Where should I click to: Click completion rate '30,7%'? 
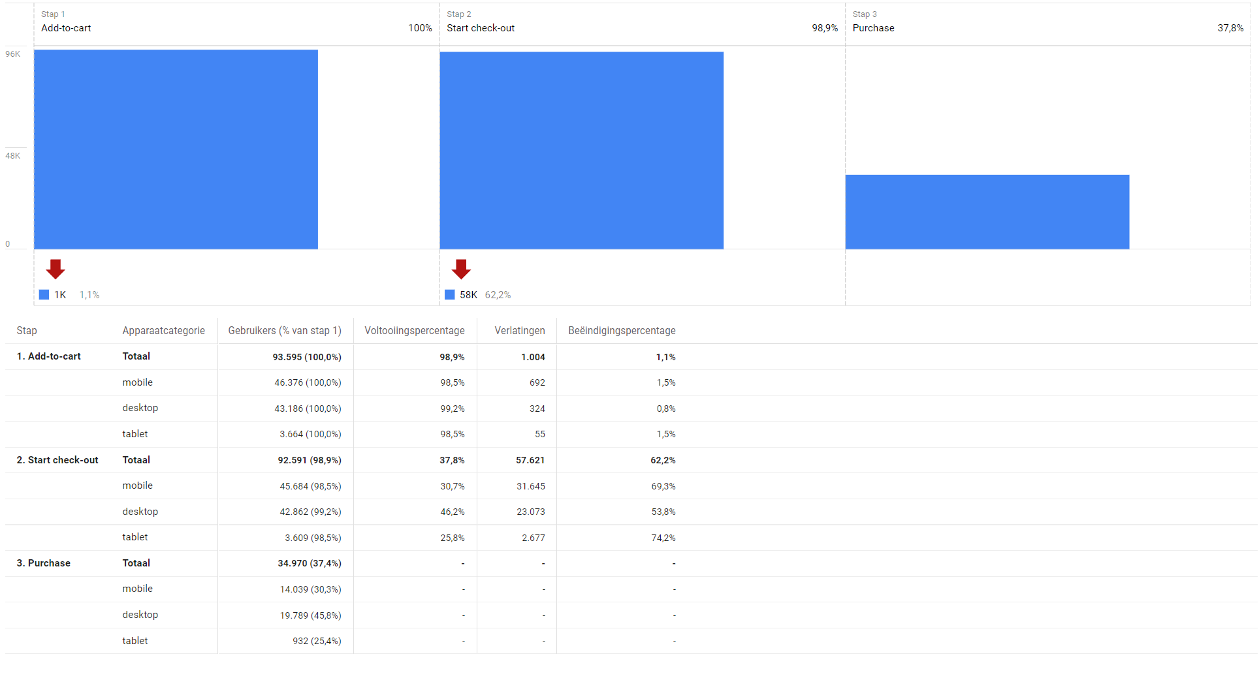(x=453, y=486)
